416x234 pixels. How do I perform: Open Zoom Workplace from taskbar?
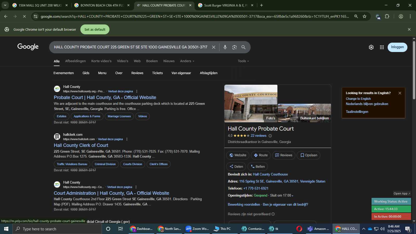(197, 229)
